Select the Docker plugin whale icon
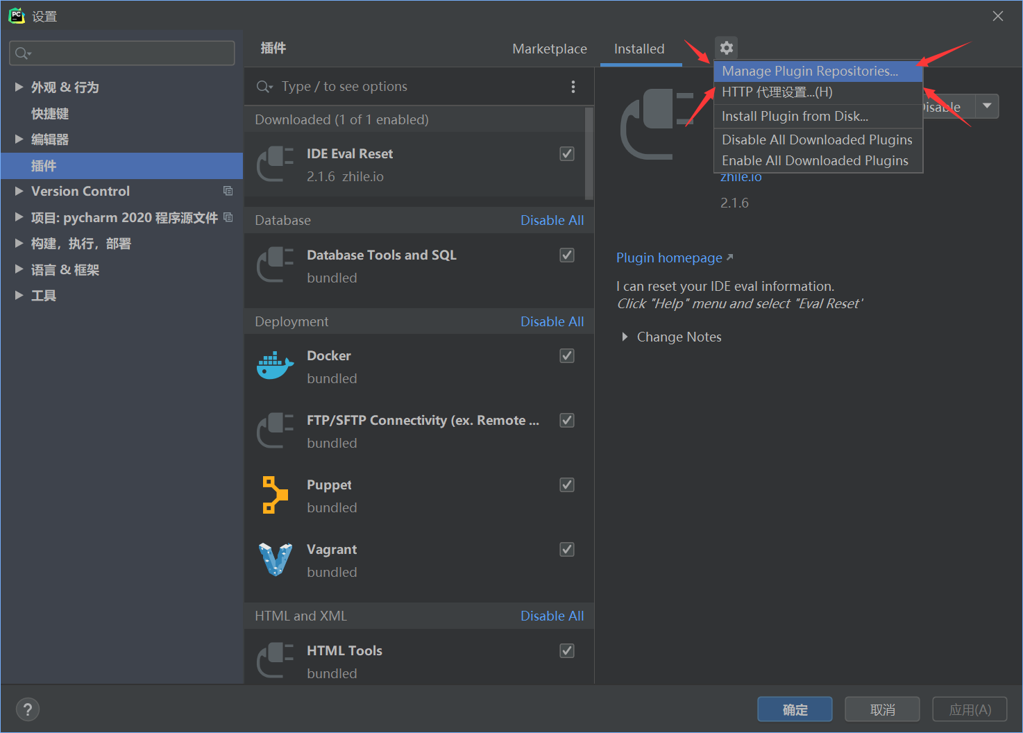 pyautogui.click(x=275, y=365)
